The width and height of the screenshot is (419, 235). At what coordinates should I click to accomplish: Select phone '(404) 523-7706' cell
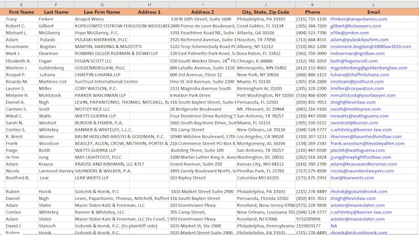pyautogui.click(x=312, y=33)
